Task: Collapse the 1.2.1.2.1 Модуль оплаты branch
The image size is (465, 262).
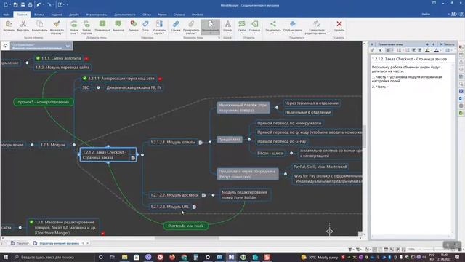Action: pos(210,143)
